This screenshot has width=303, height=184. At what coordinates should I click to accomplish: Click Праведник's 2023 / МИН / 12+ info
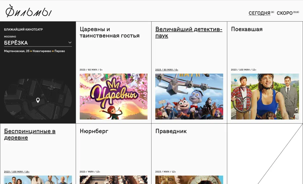(x=165, y=172)
